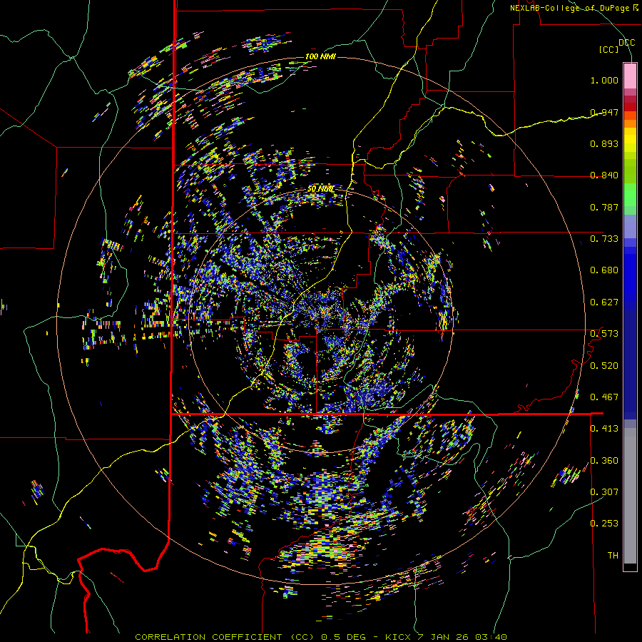Image resolution: width=642 pixels, height=642 pixels.
Task: Click the 0.413 scale value
Action: [604, 429]
